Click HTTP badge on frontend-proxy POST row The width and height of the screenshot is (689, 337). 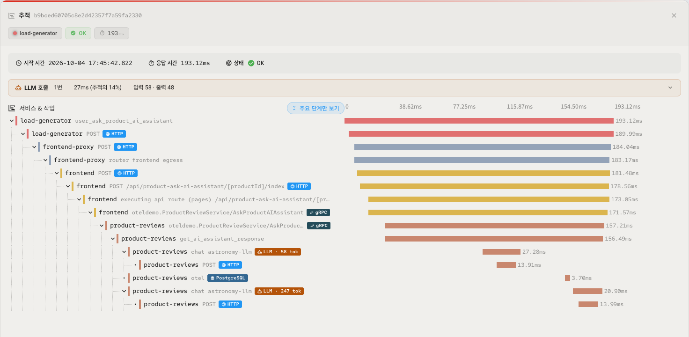tap(125, 147)
